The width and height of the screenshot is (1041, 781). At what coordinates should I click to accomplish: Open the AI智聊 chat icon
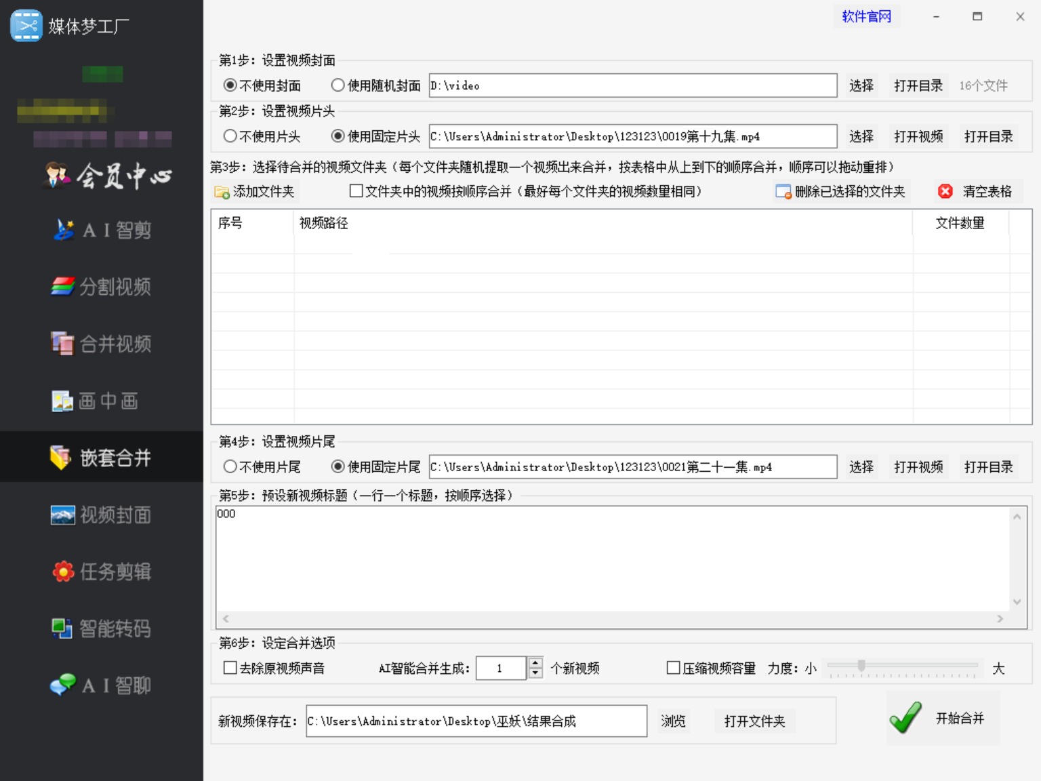[63, 685]
